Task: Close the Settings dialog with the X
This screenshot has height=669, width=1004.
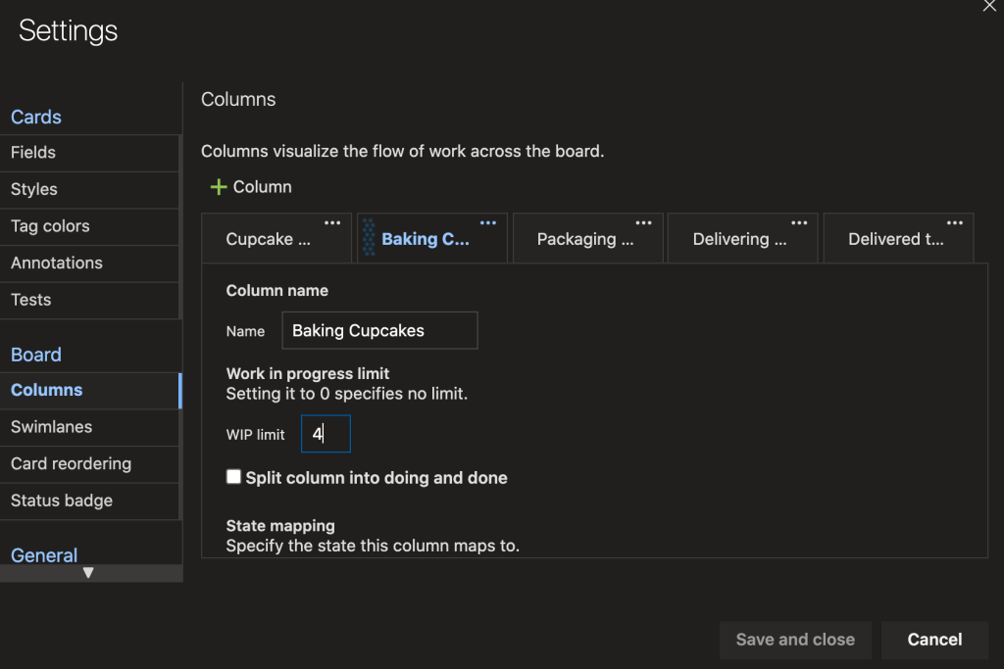Action: coord(989,6)
